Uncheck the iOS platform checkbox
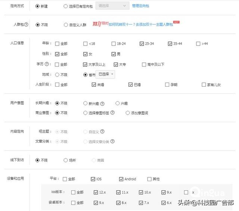 click(x=93, y=179)
